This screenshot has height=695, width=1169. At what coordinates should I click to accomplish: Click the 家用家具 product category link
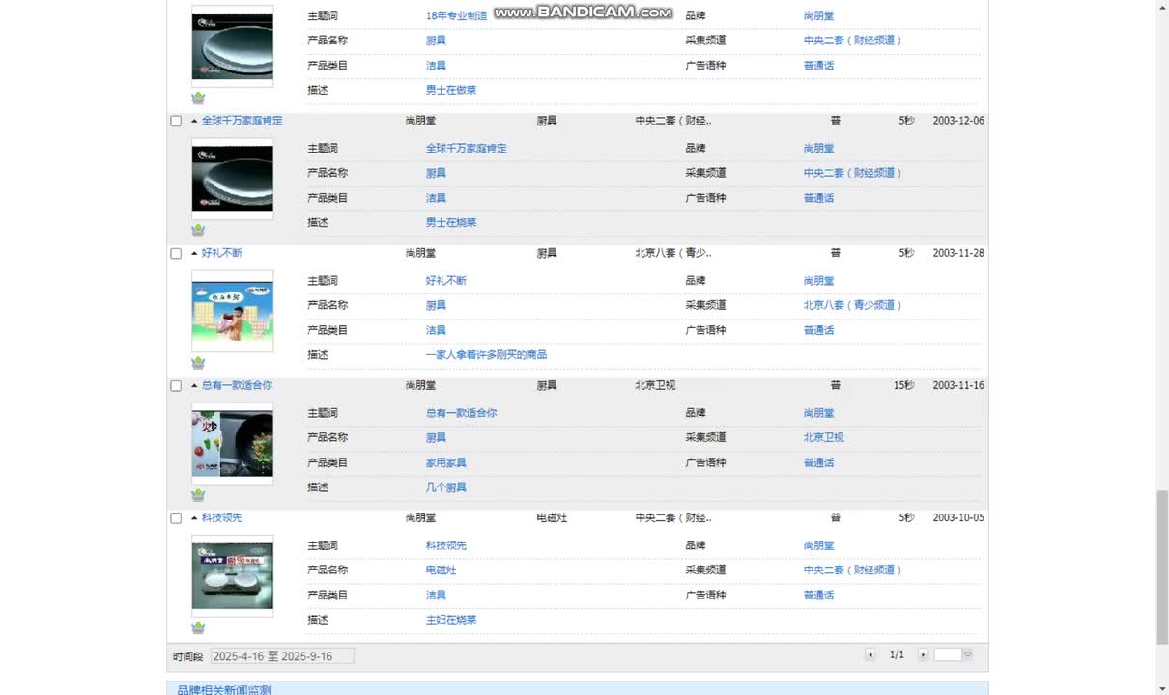click(445, 462)
